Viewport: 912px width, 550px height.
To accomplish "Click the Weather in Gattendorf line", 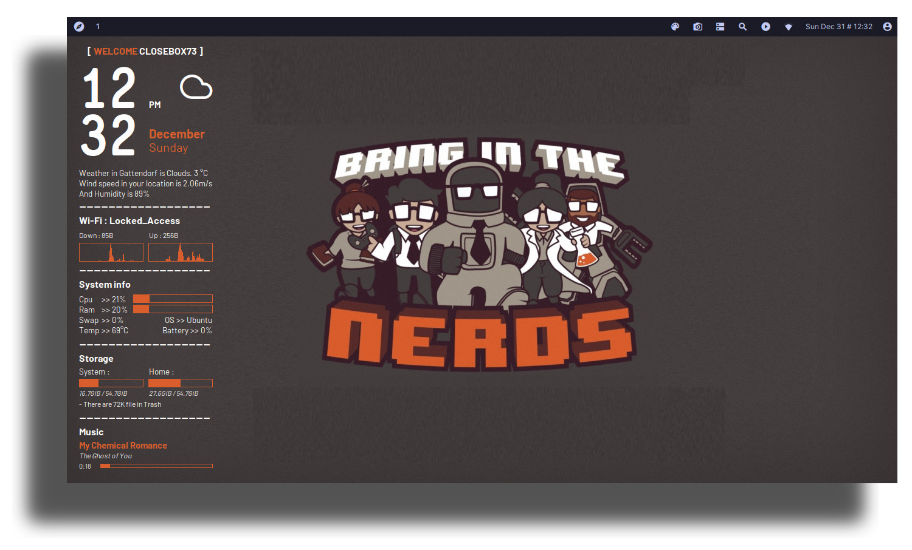I will 143,173.
